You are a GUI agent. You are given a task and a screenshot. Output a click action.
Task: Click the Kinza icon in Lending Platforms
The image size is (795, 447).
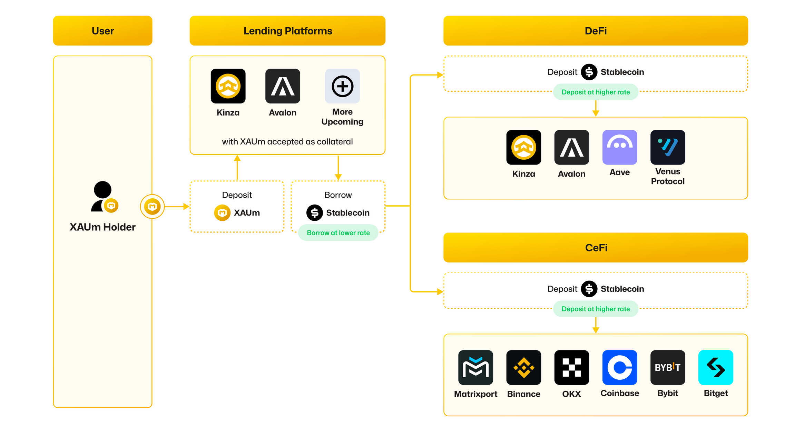(x=228, y=86)
